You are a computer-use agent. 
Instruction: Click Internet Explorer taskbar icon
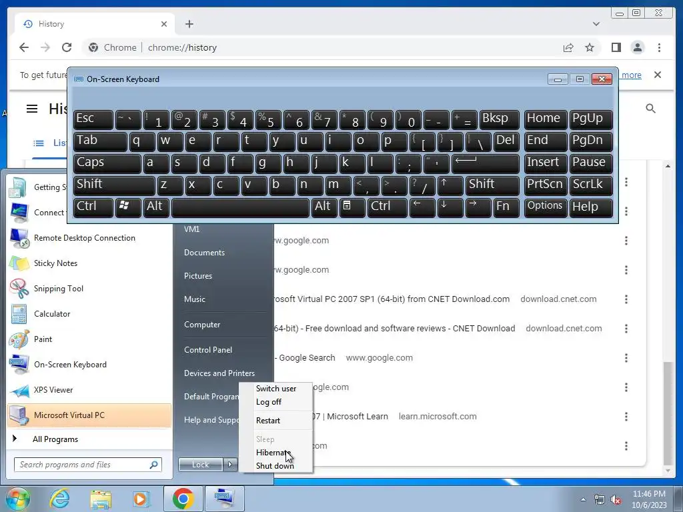coord(59,499)
